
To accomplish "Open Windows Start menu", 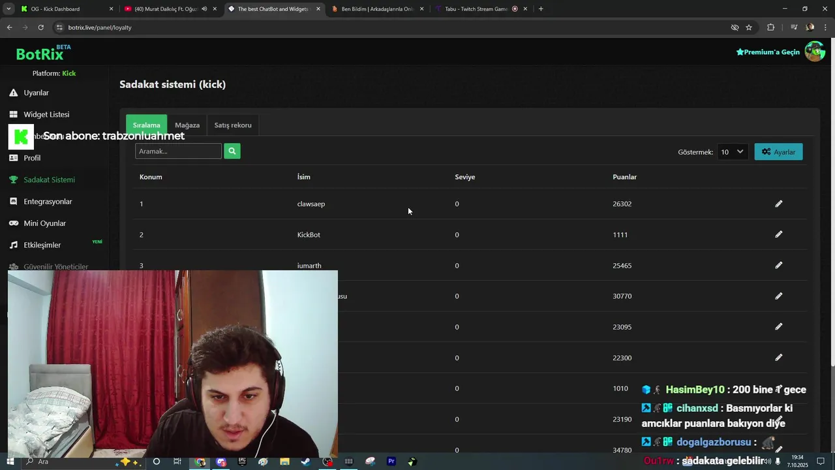I will coord(10,462).
